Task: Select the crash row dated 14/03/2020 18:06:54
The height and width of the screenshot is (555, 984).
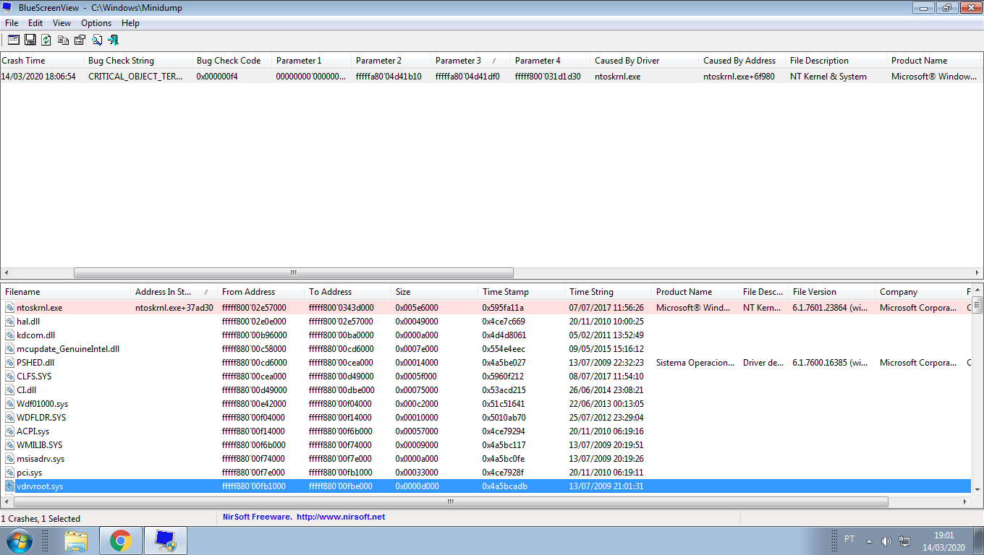Action: tap(492, 76)
